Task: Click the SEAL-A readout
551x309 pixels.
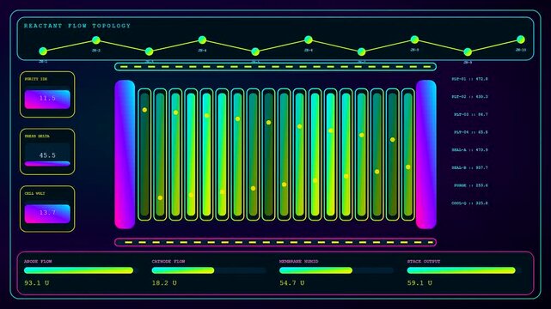Action: pos(470,149)
